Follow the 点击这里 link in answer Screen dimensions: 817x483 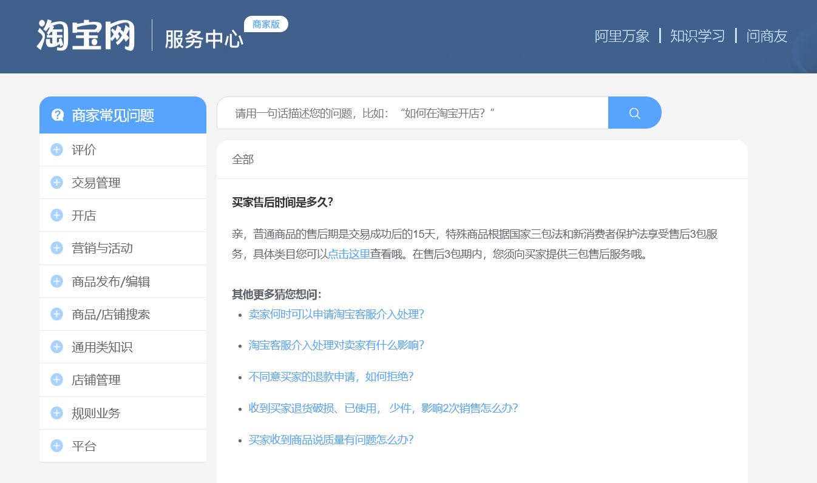tap(349, 254)
